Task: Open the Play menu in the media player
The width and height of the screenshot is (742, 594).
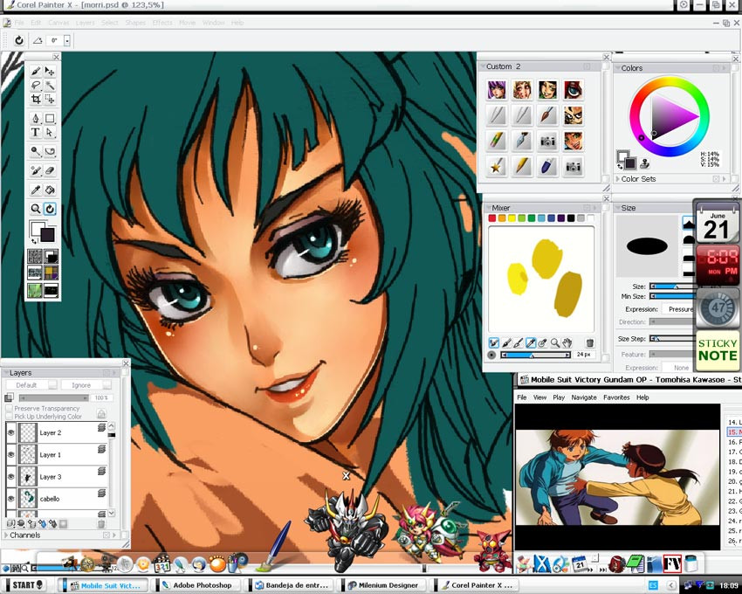Action: pos(559,397)
